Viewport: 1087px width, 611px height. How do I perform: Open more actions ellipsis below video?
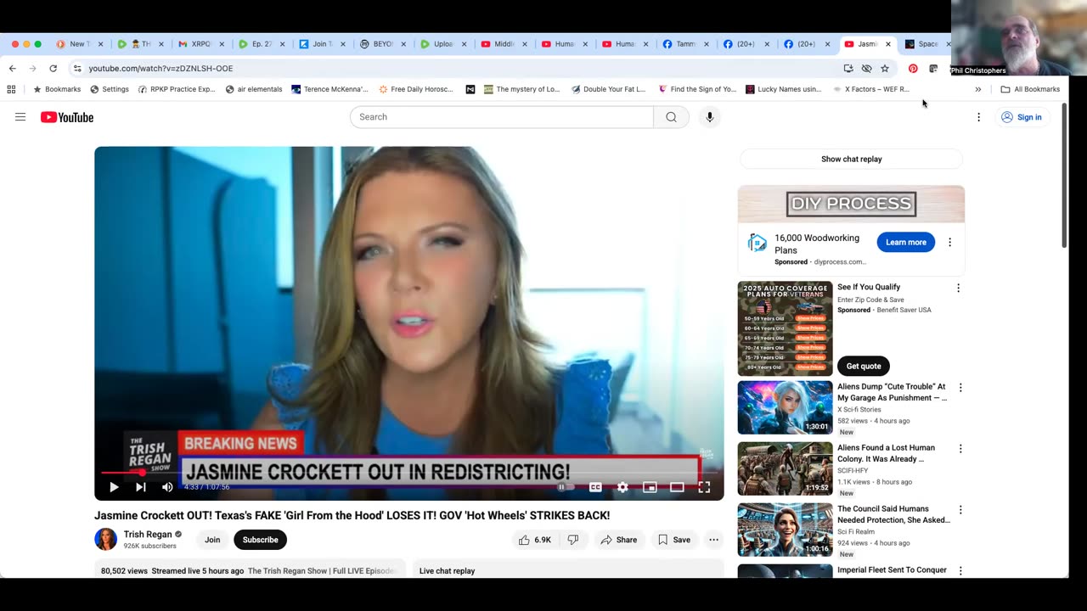(714, 540)
